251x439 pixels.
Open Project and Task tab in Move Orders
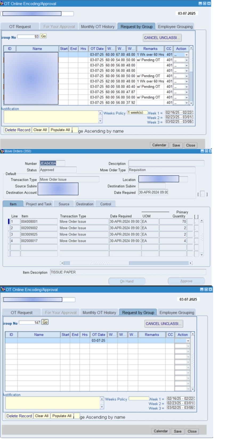tap(39, 204)
